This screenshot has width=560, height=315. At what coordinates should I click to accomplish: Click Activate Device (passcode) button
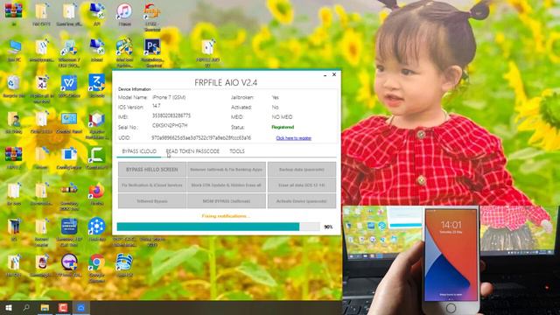pyautogui.click(x=302, y=201)
